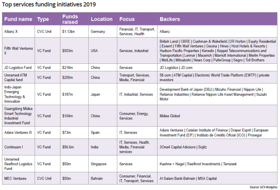
Task: Select the 'Singapore' location cell
Action: tap(99, 164)
